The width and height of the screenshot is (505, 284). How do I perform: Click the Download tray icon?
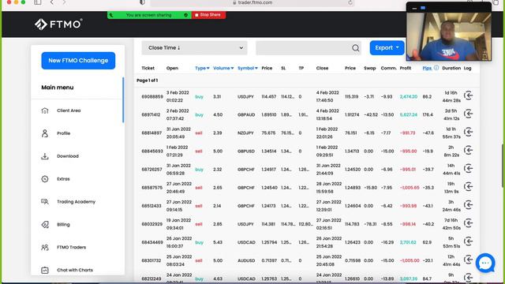click(45, 156)
